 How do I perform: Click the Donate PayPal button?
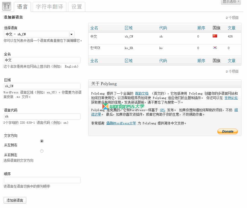click(x=227, y=131)
